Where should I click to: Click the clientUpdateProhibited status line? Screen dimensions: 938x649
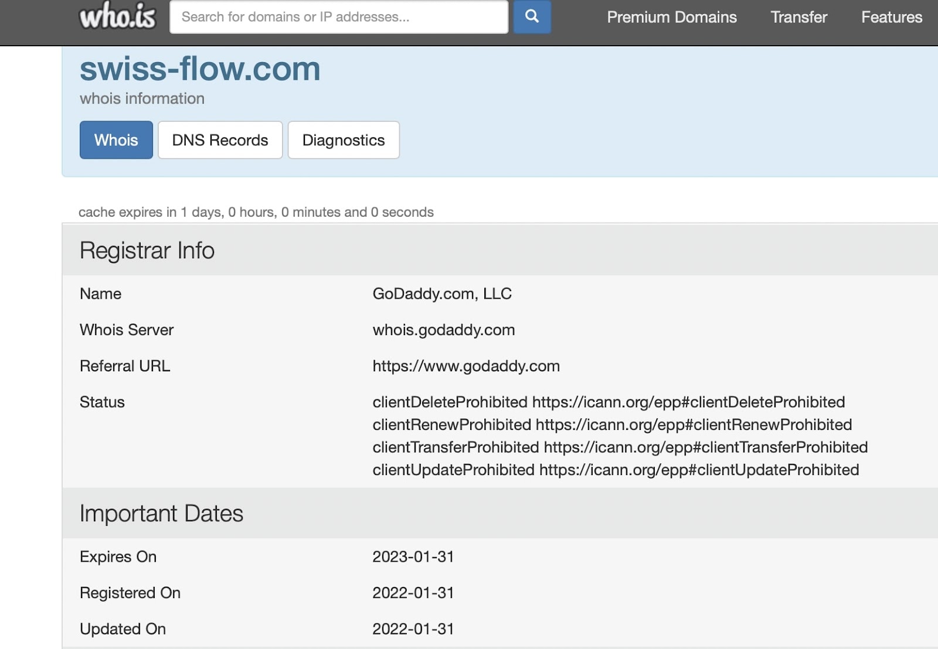coord(616,470)
